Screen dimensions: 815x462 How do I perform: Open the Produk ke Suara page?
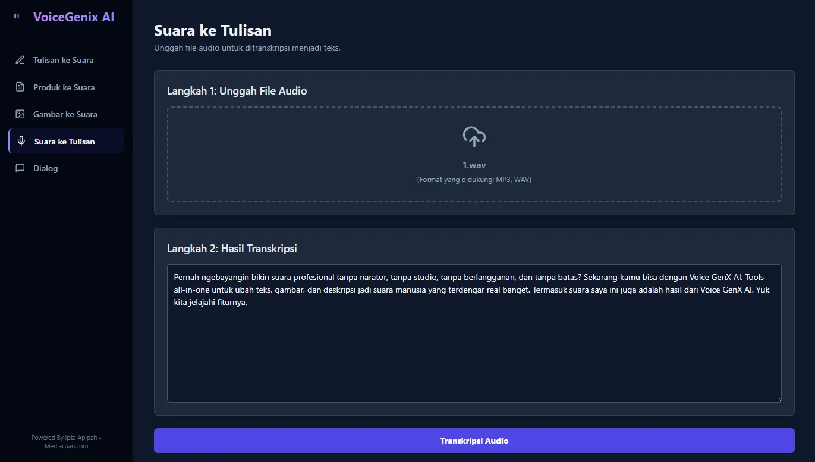click(x=65, y=87)
